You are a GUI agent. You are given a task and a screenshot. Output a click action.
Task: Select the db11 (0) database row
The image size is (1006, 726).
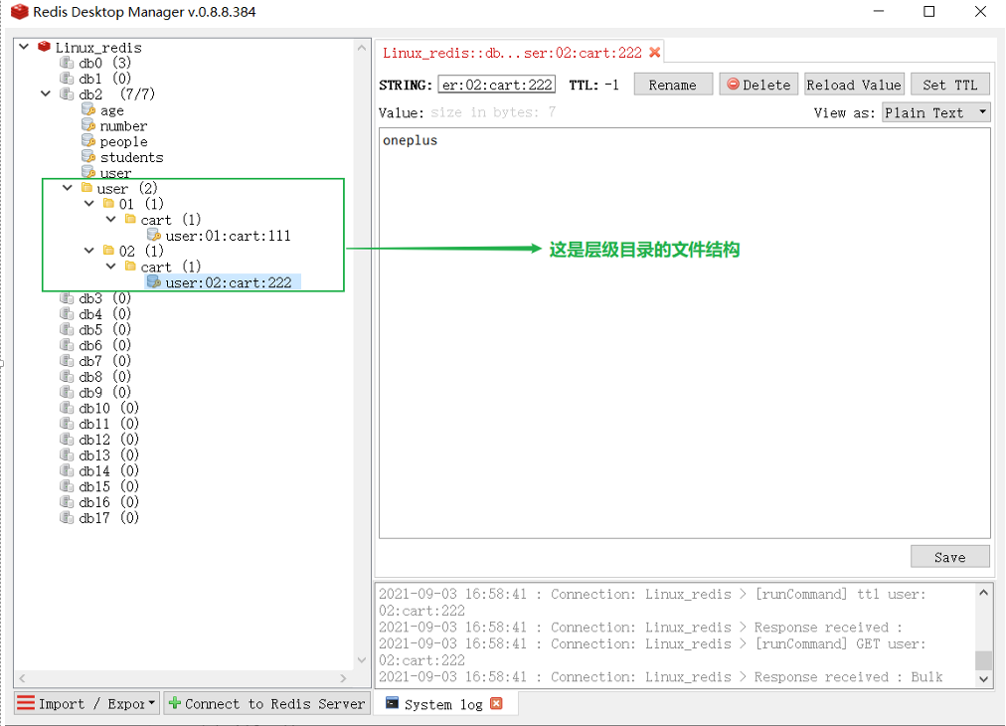click(99, 424)
